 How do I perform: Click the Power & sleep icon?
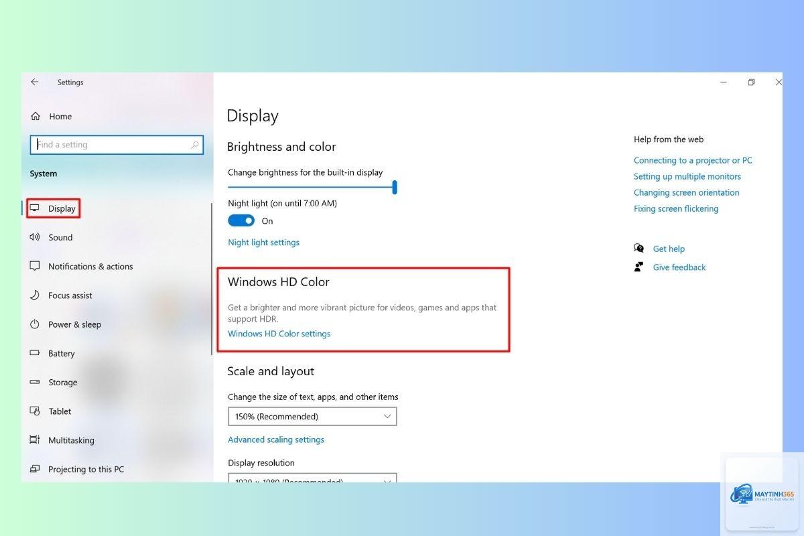[35, 324]
